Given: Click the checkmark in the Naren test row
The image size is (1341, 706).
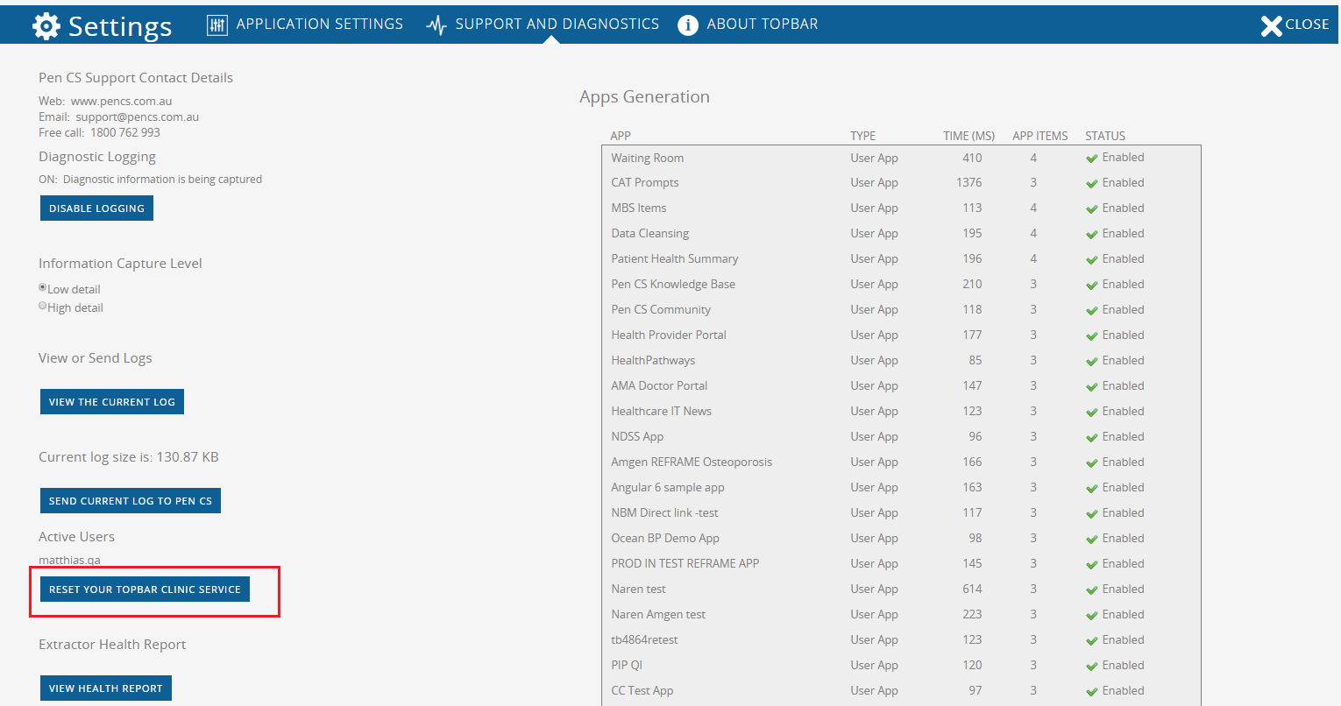Looking at the screenshot, I should coord(1092,590).
